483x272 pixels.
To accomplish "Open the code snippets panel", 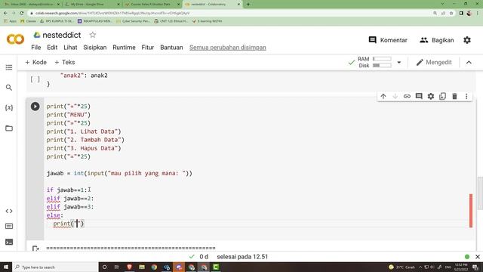I will click(x=9, y=212).
